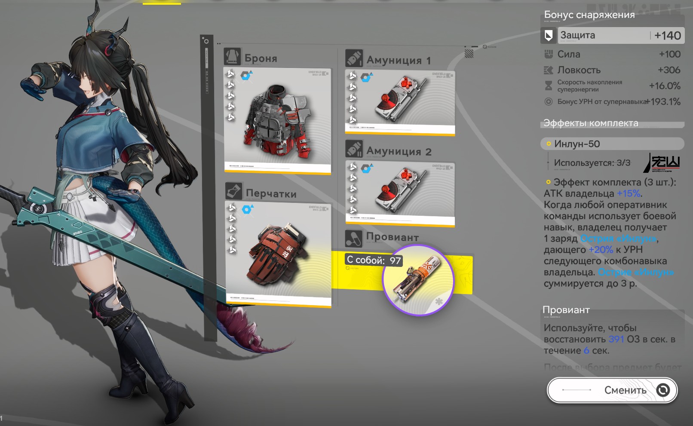
Task: Click the Броня armor slot icon
Action: click(x=233, y=57)
